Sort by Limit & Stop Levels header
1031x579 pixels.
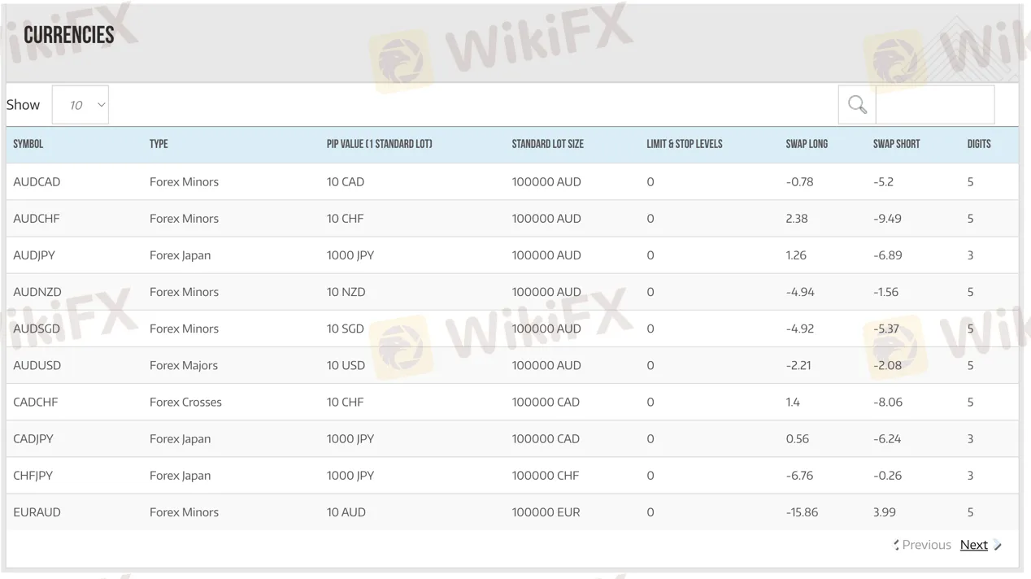pos(684,144)
